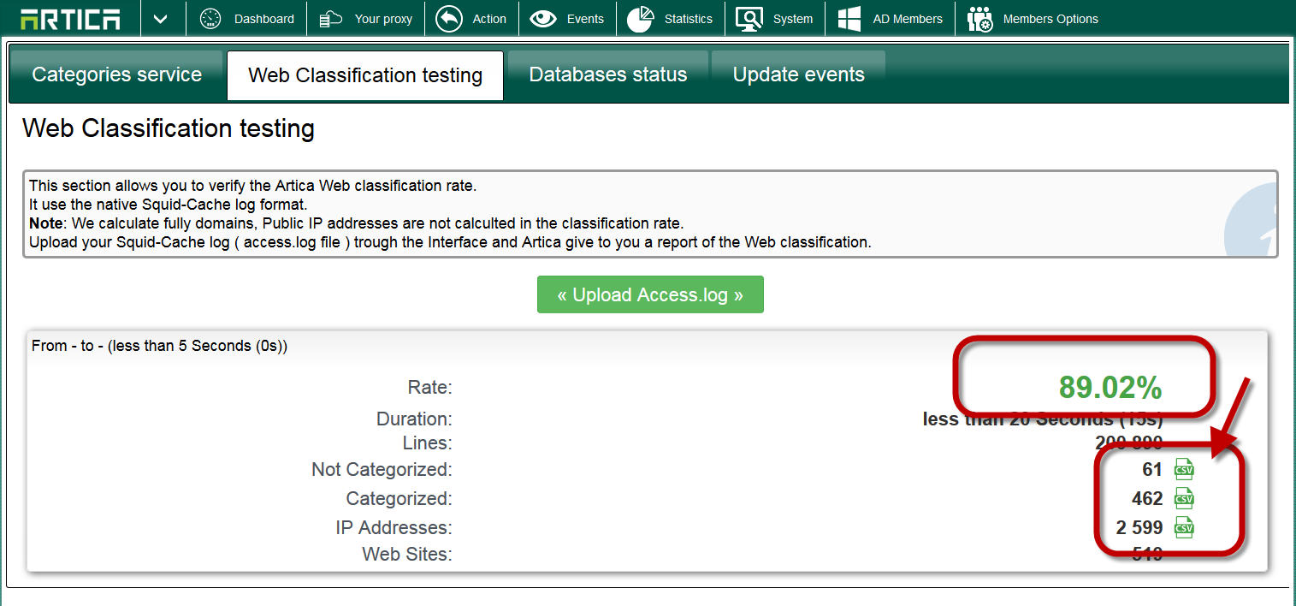Click the Artica logo
Image resolution: width=1296 pixels, height=606 pixels.
coord(70,19)
